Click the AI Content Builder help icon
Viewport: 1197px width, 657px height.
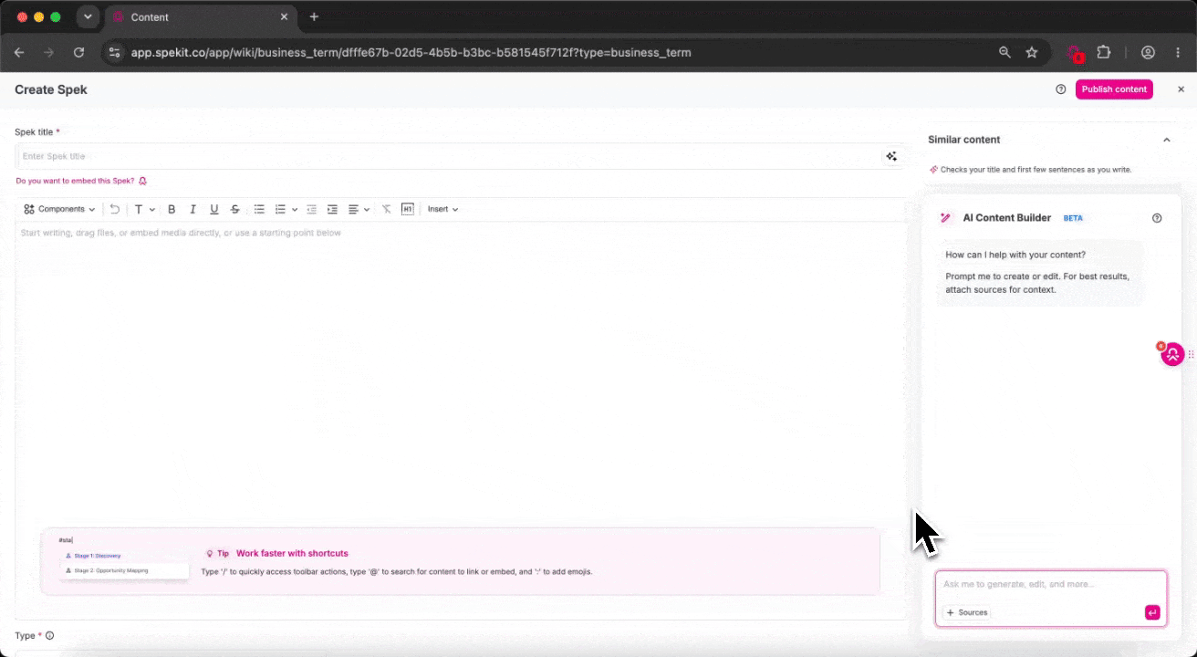pos(1157,218)
